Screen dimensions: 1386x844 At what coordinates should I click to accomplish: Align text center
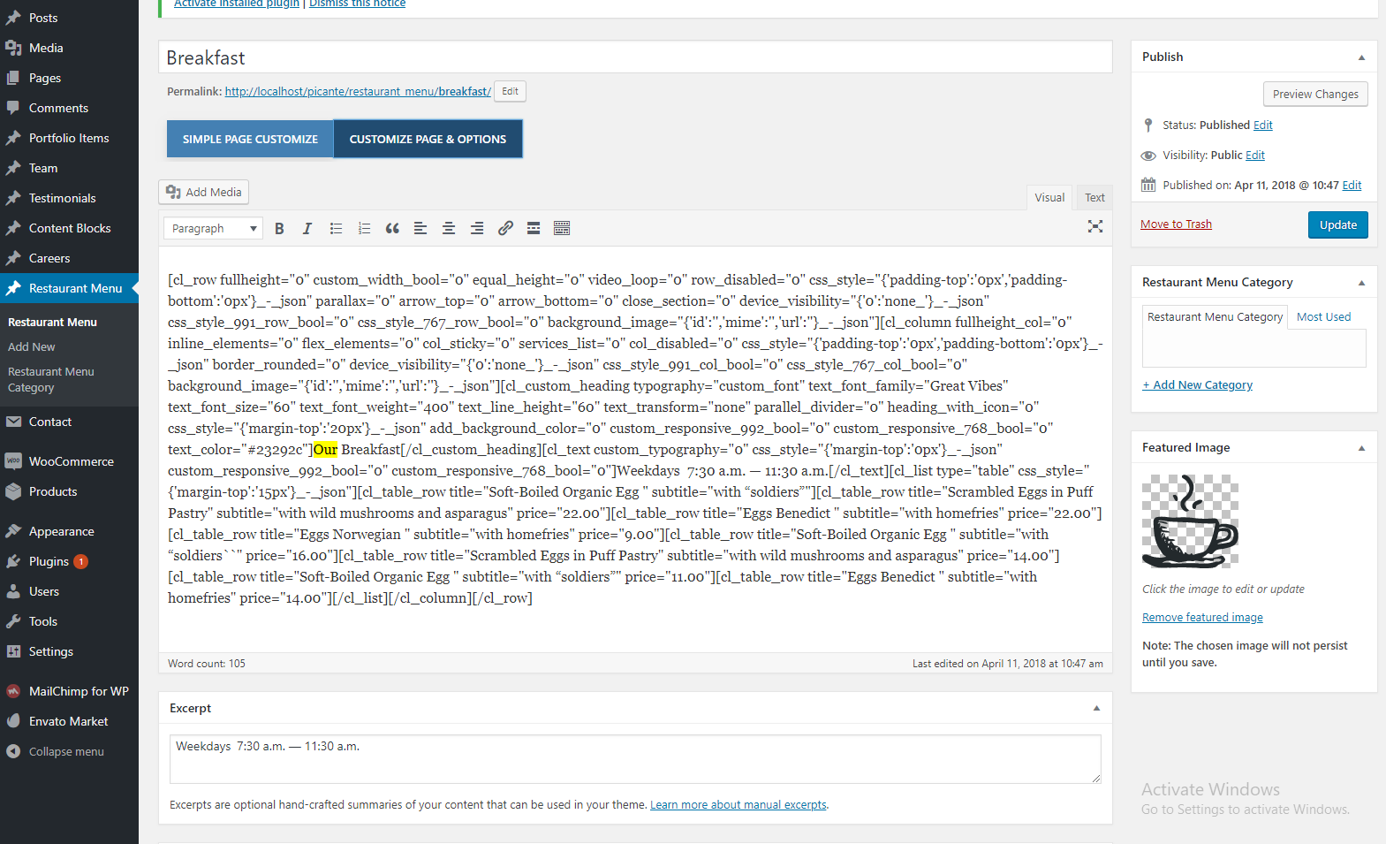pyautogui.click(x=449, y=228)
